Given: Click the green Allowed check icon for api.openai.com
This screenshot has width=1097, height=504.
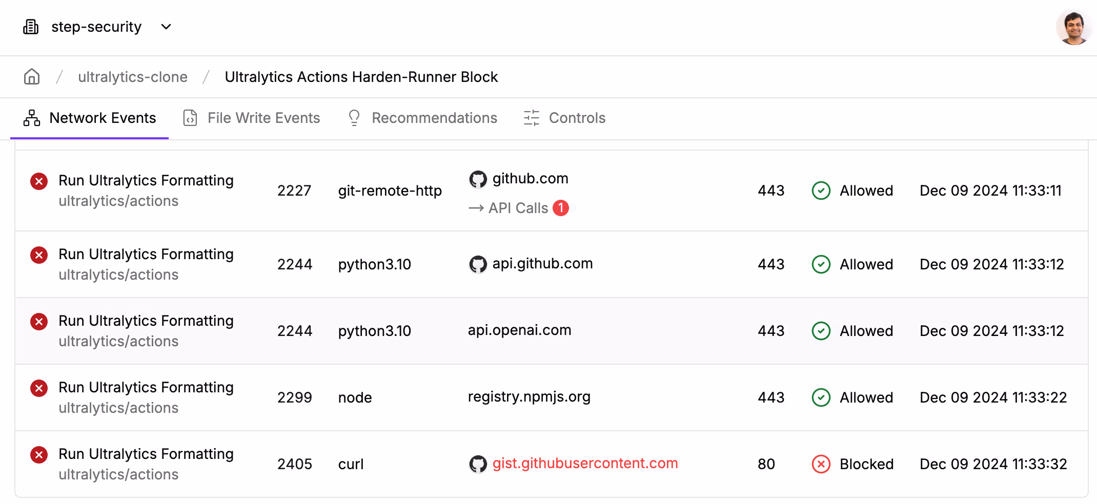Looking at the screenshot, I should pyautogui.click(x=821, y=331).
